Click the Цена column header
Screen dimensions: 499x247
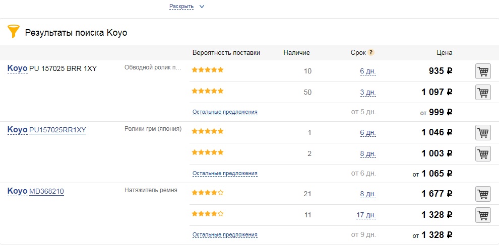click(444, 52)
